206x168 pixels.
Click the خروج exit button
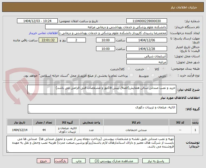coord(44,161)
